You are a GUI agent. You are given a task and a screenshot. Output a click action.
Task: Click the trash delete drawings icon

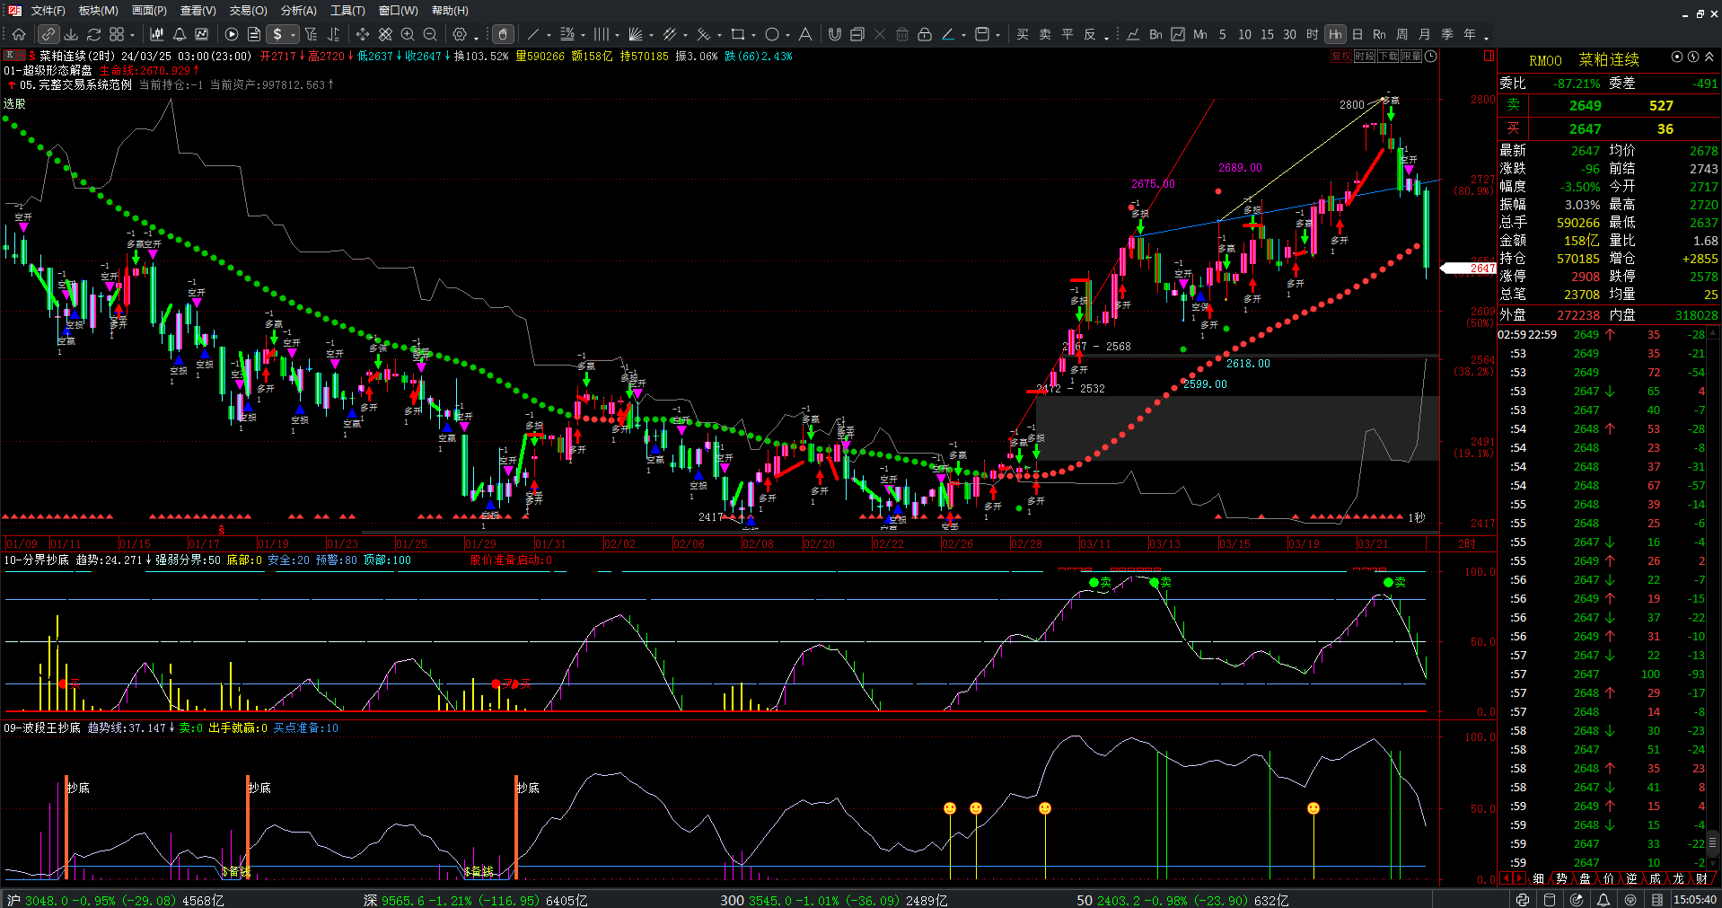pyautogui.click(x=902, y=34)
